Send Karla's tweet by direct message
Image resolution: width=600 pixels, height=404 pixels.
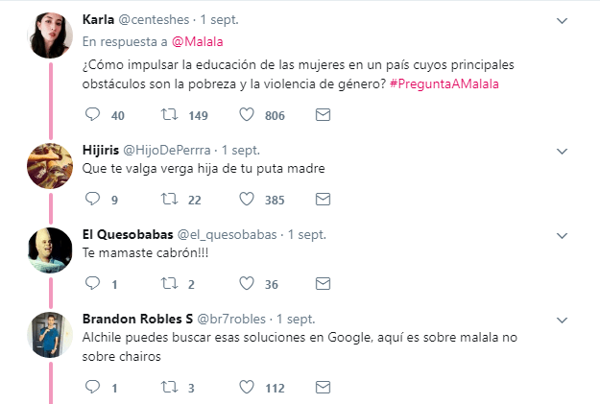(x=323, y=115)
